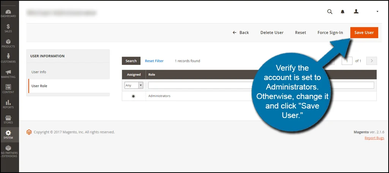389x173 pixels.
Task: Switch to the User Role tab
Action: click(40, 86)
